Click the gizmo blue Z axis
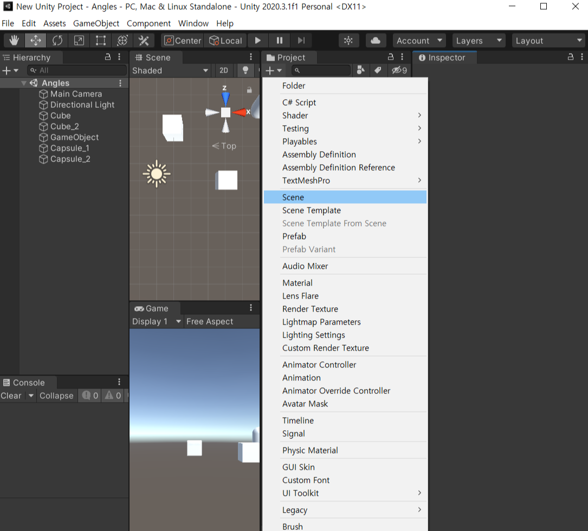Image resolution: width=588 pixels, height=531 pixels. tap(225, 98)
